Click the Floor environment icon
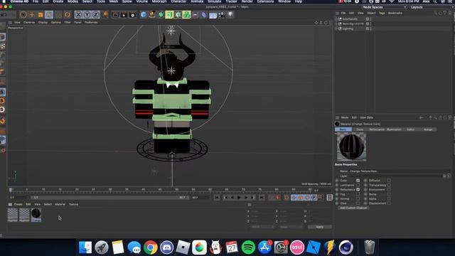Image resolution: width=455 pixels, height=256 pixels. [213, 14]
